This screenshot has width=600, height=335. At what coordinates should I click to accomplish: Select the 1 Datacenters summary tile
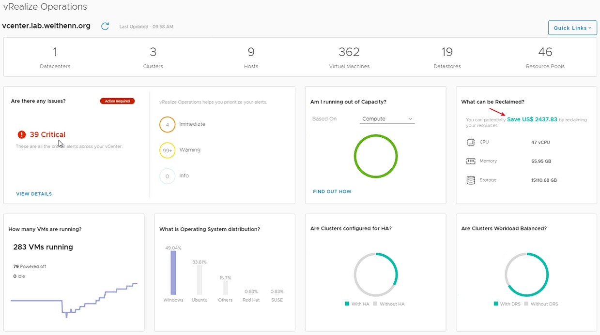[55, 57]
